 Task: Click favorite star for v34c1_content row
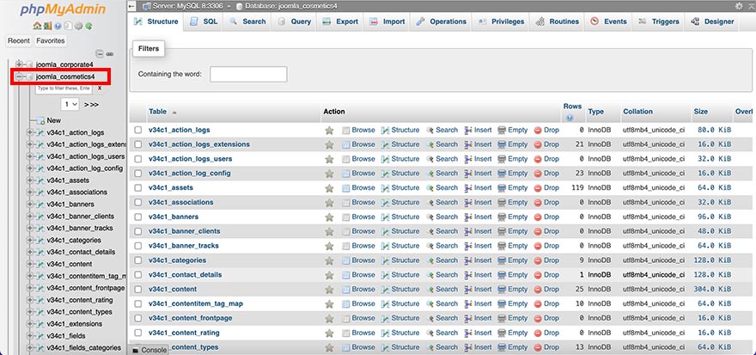click(329, 290)
